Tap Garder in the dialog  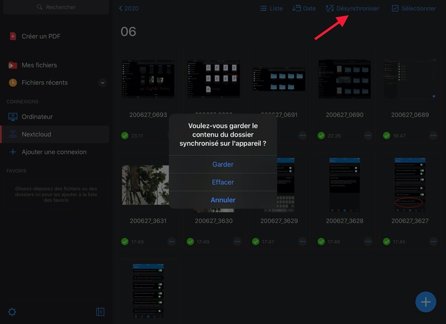[x=222, y=164]
